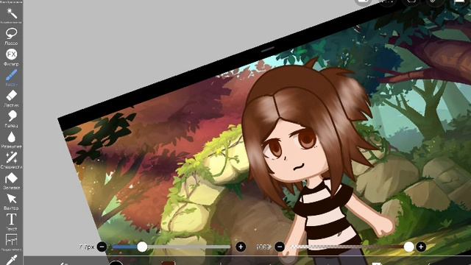
Task: Select the Blur droplet tool
Action: click(x=12, y=138)
